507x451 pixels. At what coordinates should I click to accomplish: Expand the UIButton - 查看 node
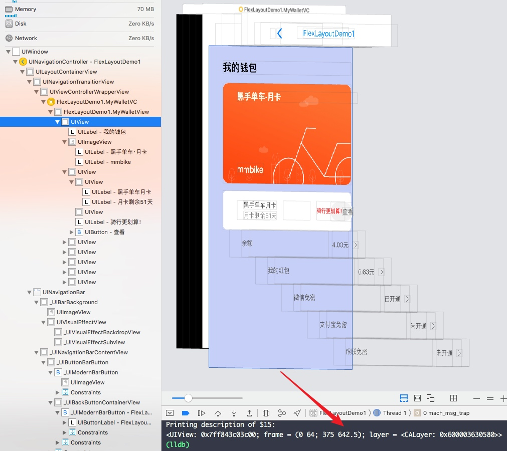[x=71, y=232]
